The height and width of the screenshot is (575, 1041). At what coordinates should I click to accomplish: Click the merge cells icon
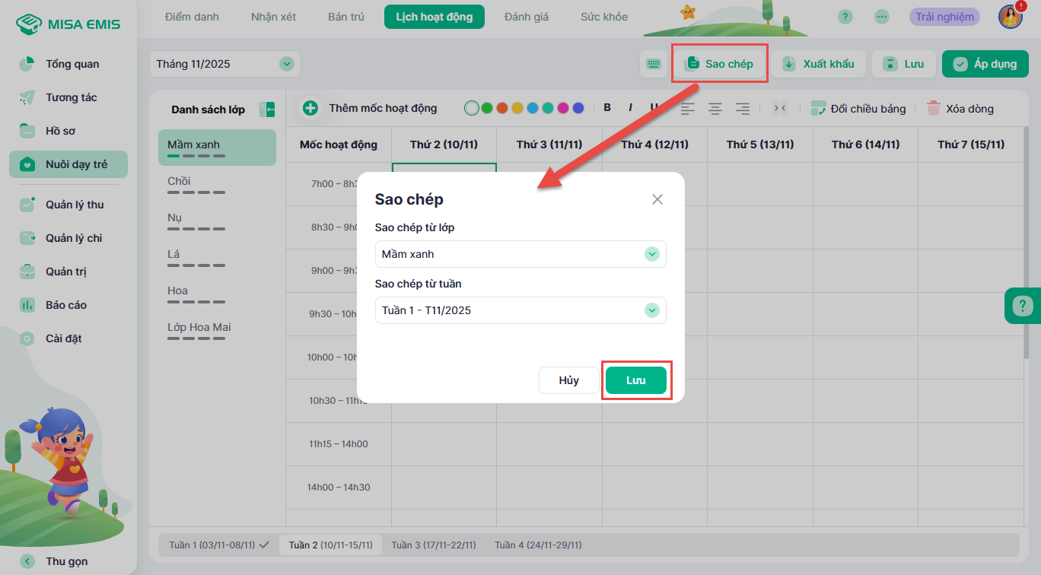(780, 108)
